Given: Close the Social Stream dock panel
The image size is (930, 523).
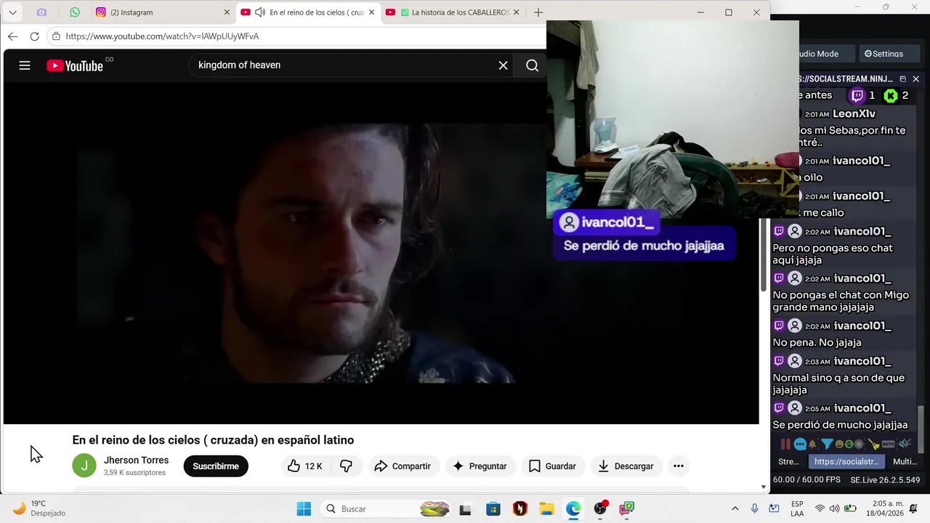Looking at the screenshot, I should [915, 78].
